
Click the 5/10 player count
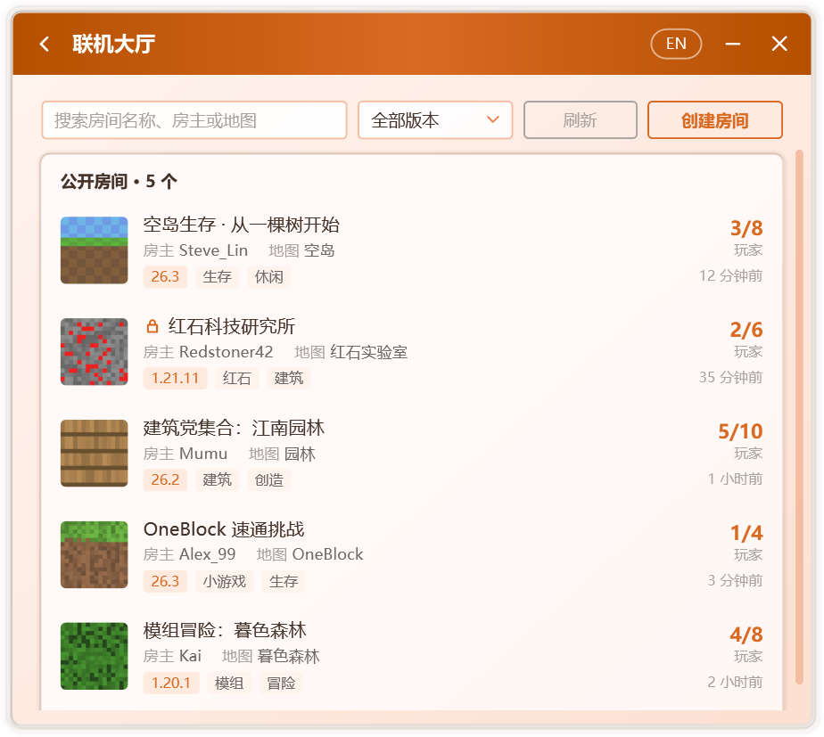740,430
